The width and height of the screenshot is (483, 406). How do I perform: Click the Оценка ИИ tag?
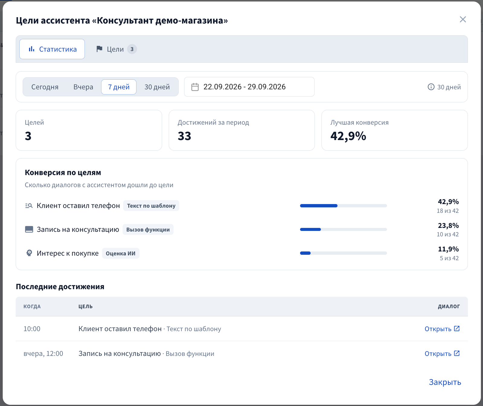121,253
